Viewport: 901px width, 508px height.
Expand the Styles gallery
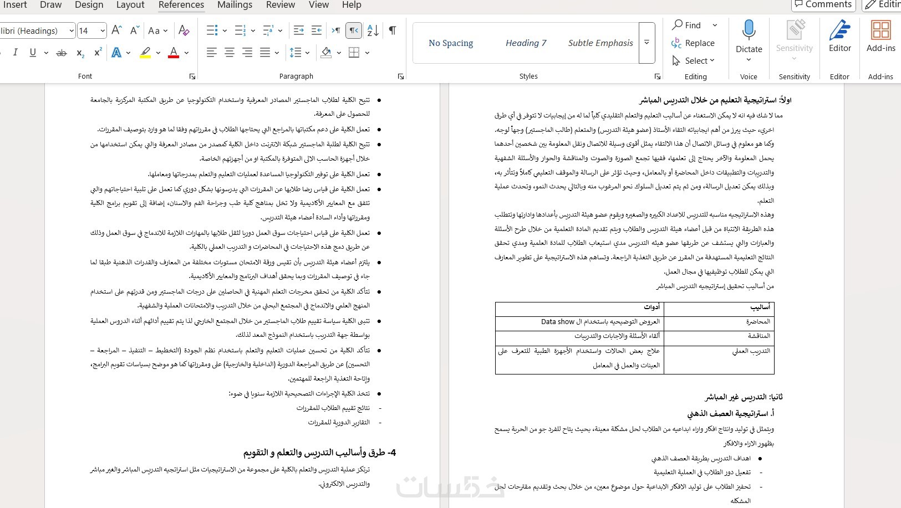tap(647, 43)
